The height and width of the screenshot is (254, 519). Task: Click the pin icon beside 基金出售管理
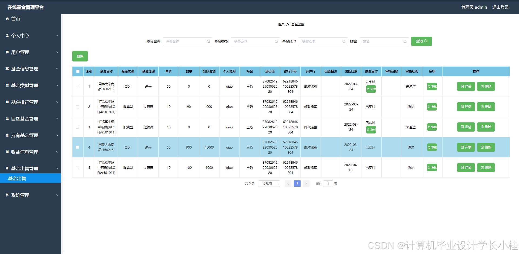tap(7, 168)
